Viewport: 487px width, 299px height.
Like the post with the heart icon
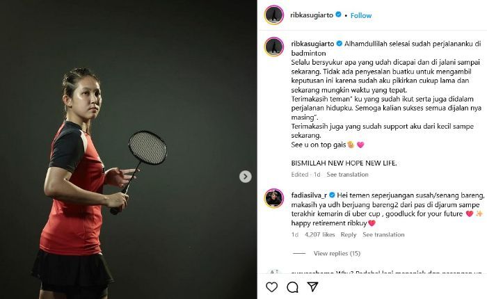pos(272,287)
